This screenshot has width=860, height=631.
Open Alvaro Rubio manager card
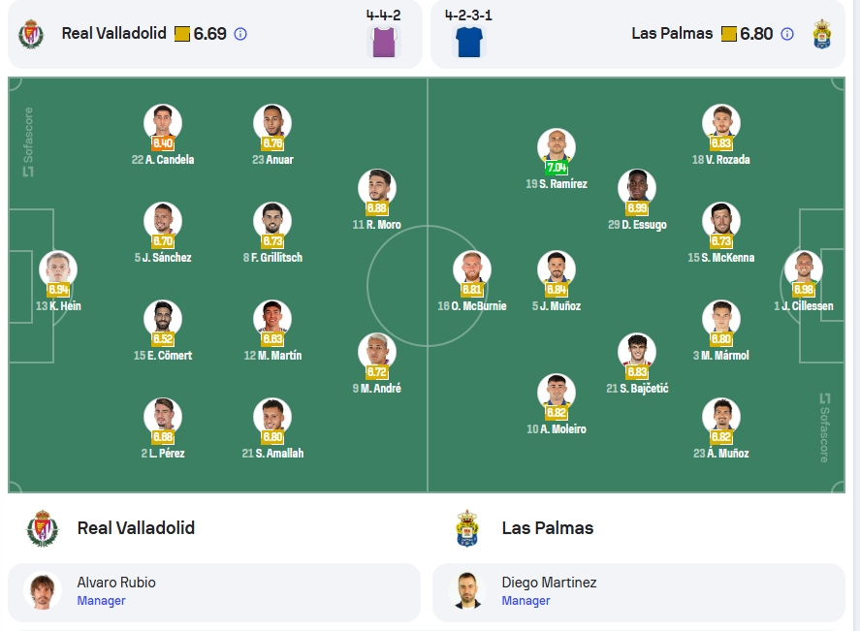[x=214, y=592]
